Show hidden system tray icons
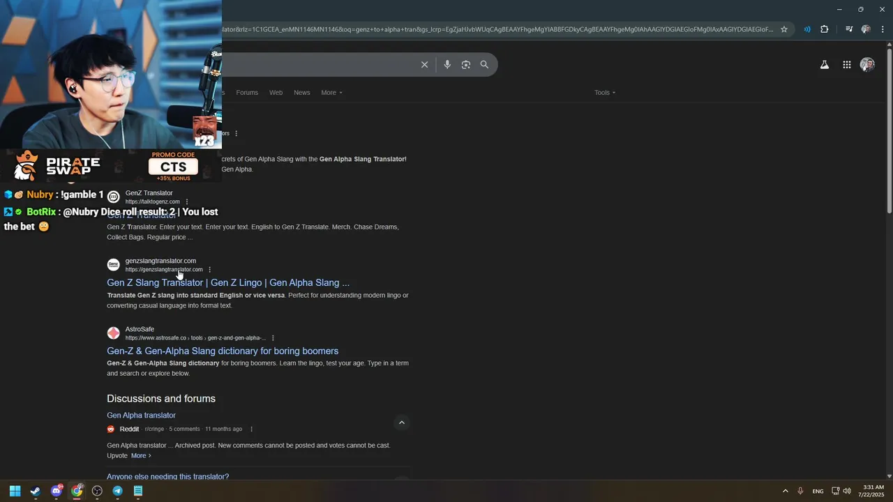 point(785,491)
